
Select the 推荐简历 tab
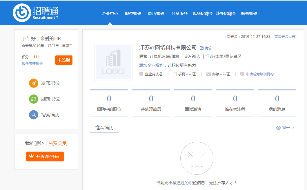tap(104, 128)
